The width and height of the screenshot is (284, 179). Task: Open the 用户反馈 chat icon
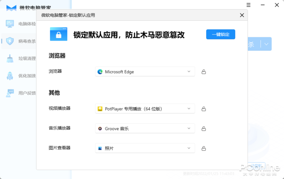pos(10,93)
